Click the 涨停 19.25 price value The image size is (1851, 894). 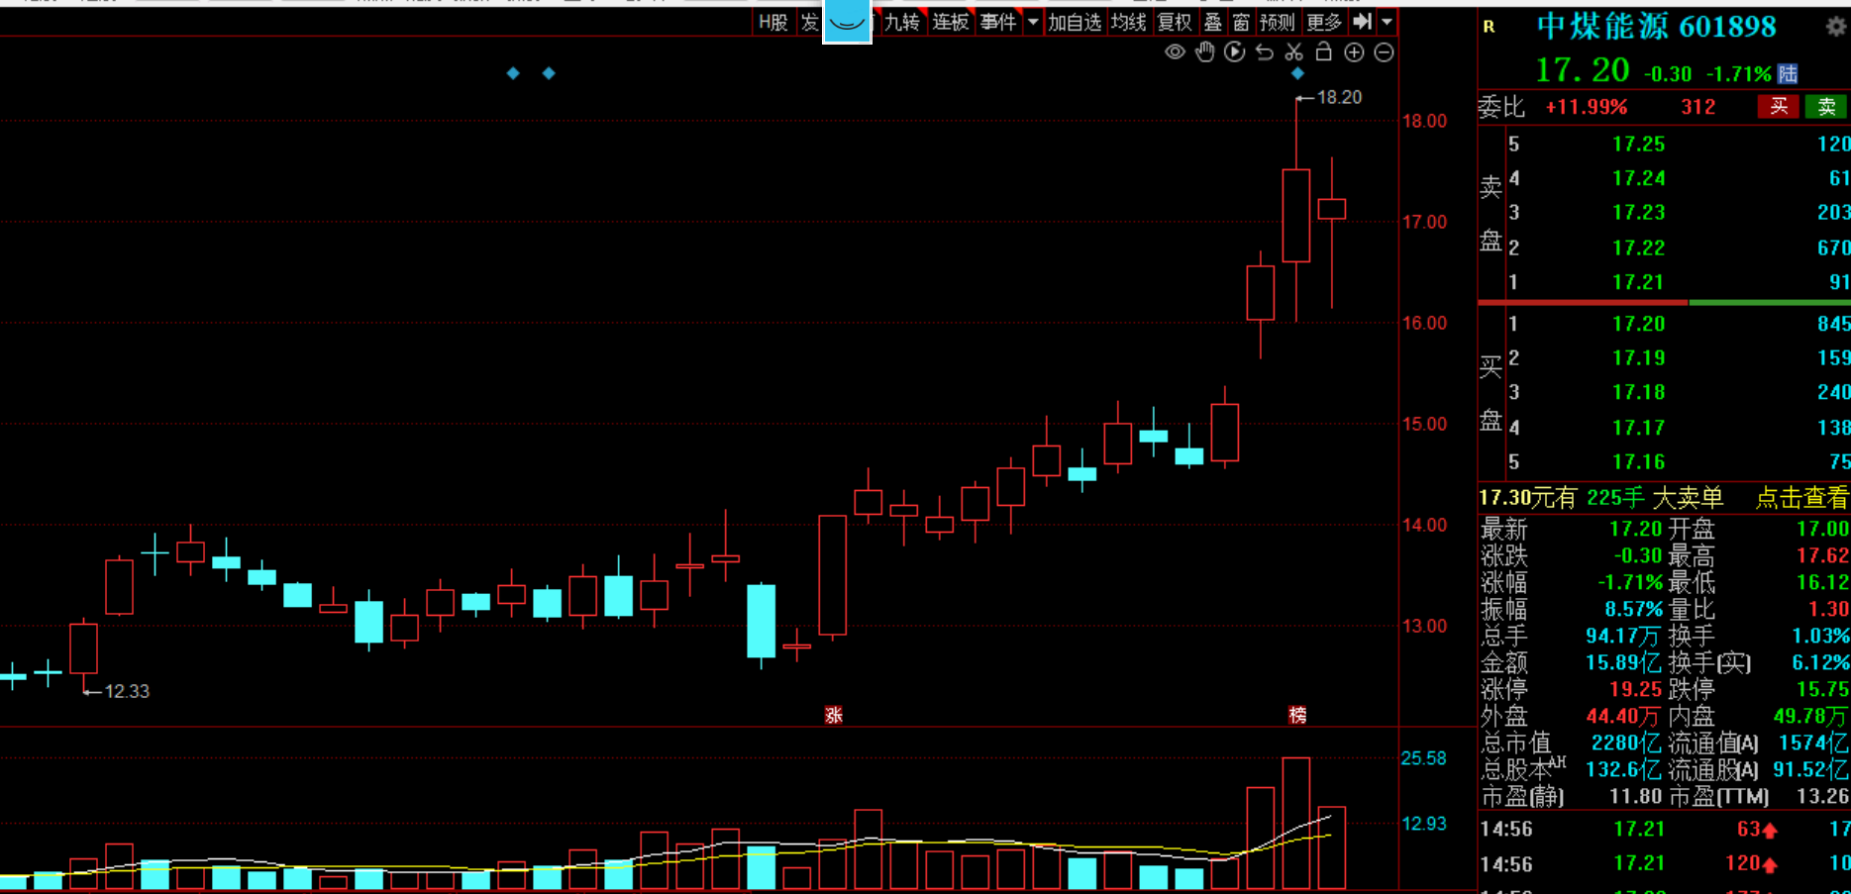click(x=1635, y=689)
